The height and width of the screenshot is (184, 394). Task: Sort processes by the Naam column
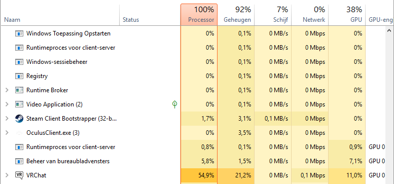point(60,15)
